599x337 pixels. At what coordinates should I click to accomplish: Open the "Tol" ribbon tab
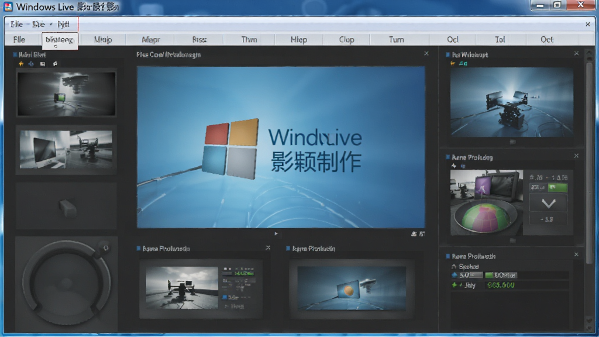(x=500, y=39)
